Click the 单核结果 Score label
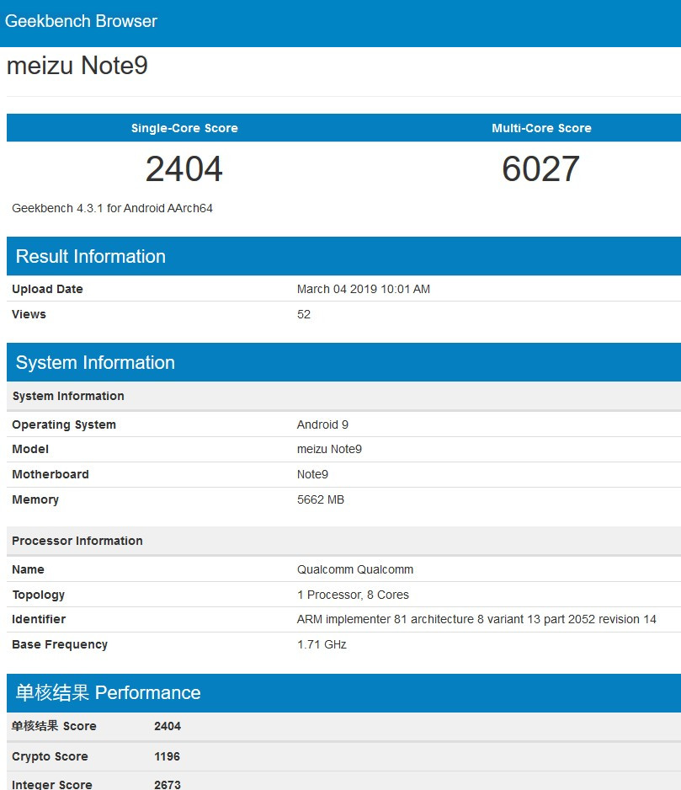The width and height of the screenshot is (681, 790). coord(54,726)
